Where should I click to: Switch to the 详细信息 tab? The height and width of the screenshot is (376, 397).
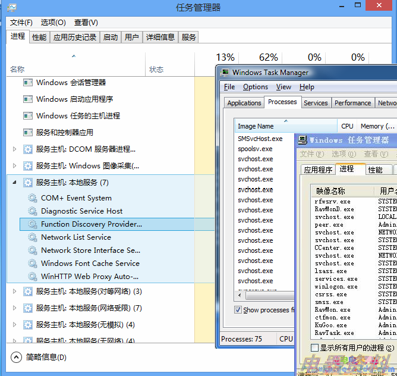pyautogui.click(x=160, y=37)
